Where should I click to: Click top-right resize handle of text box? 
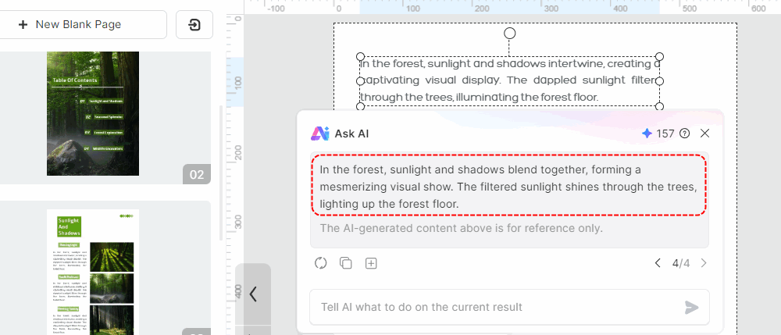click(x=659, y=56)
